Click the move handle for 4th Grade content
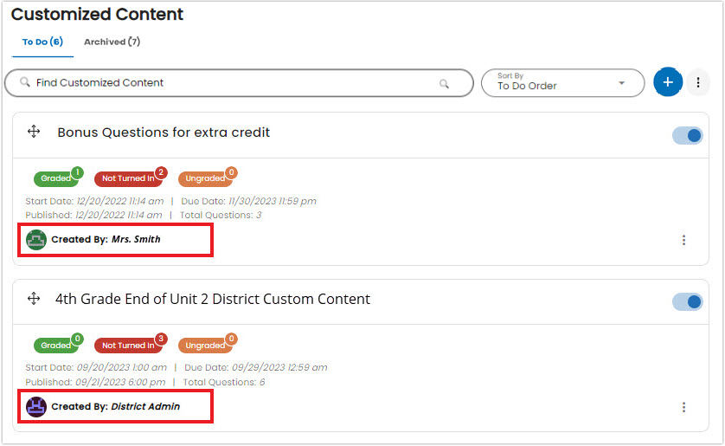This screenshot has width=725, height=446. 34,299
